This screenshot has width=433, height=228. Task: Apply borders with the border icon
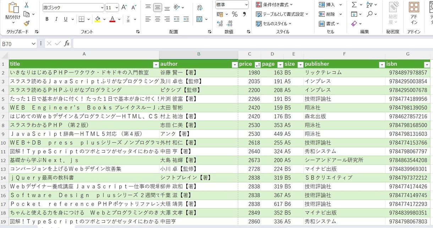[x=82, y=19]
